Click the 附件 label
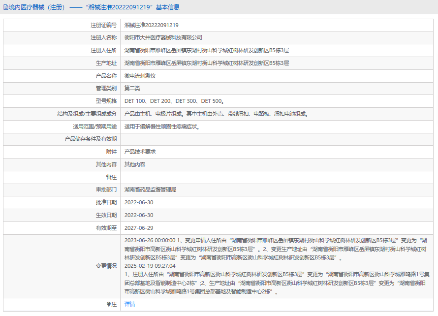This screenshot has height=316, width=438. (x=111, y=152)
